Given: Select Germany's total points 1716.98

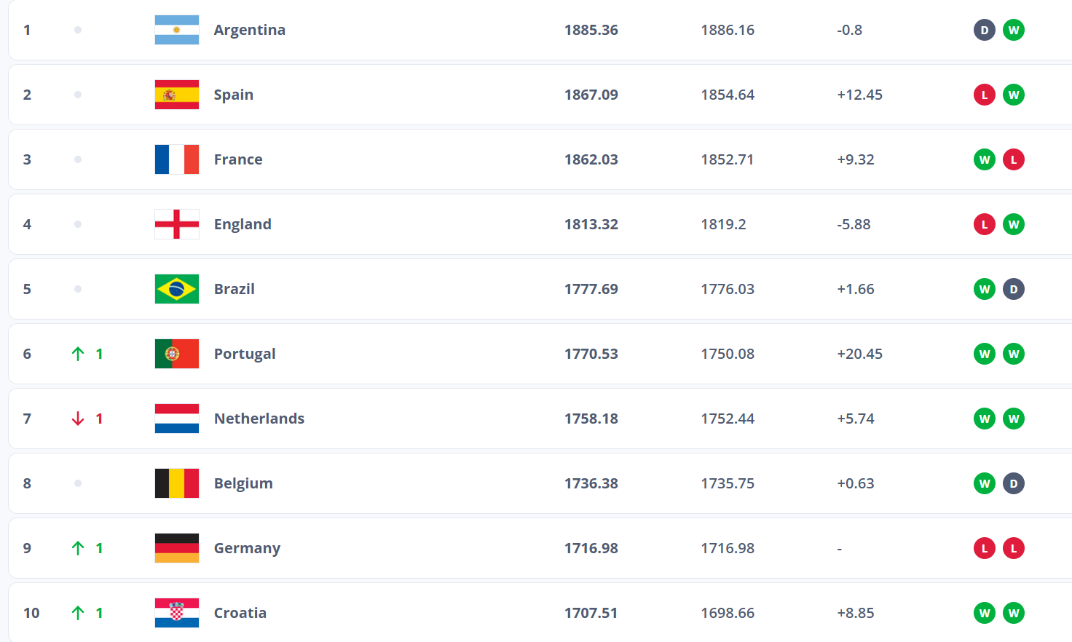Looking at the screenshot, I should [x=591, y=548].
